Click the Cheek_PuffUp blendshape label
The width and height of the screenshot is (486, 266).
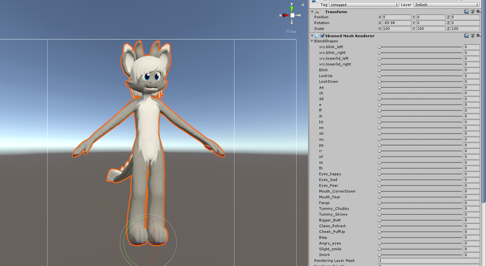point(332,232)
